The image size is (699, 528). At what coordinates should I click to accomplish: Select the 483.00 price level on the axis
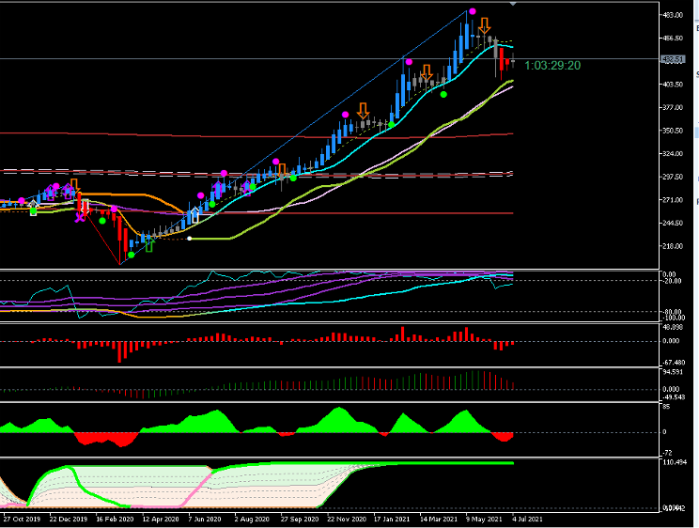coord(673,15)
